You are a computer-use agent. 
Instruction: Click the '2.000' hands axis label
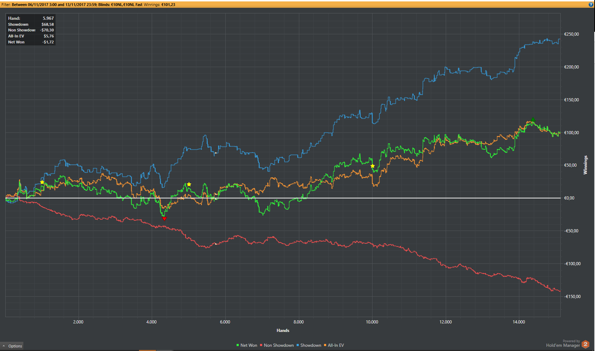point(78,322)
